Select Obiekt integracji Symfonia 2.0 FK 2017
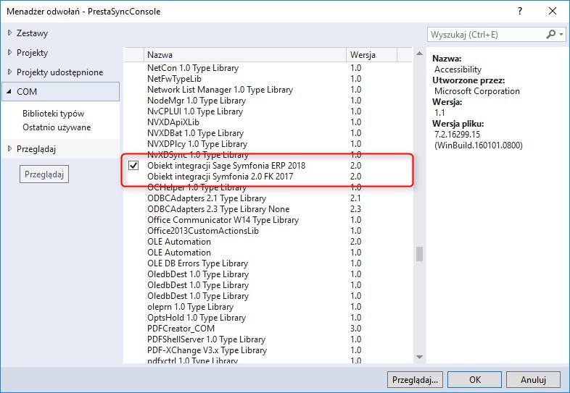Image resolution: width=570 pixels, height=393 pixels. tap(268, 177)
